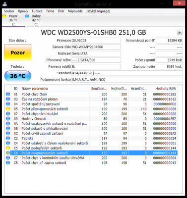Click status icon for C2 Teplota
This screenshot has height=198, width=187.
point(8,138)
